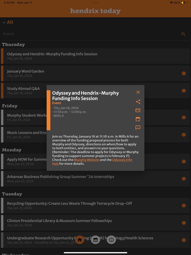Open Odyssey and Hendrix-Murphy list row

coord(95,56)
